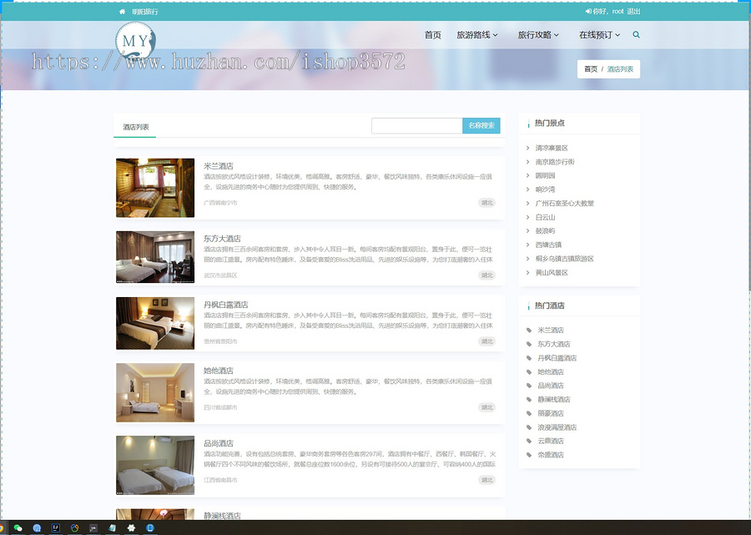Open 丹枫白露酒店 title in the hotel list
751x535 pixels.
point(225,305)
